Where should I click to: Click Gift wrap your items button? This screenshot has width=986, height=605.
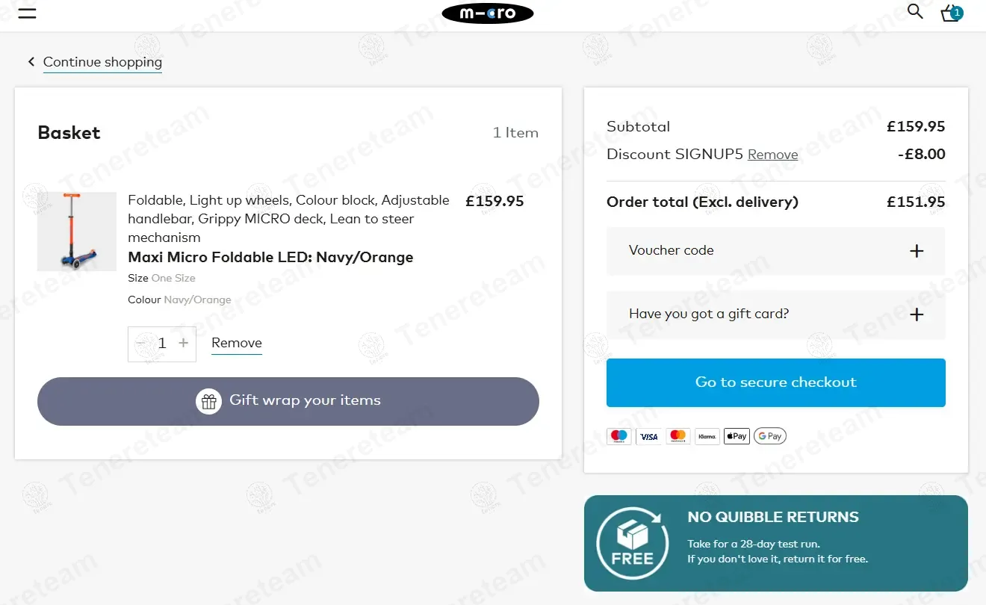click(288, 401)
